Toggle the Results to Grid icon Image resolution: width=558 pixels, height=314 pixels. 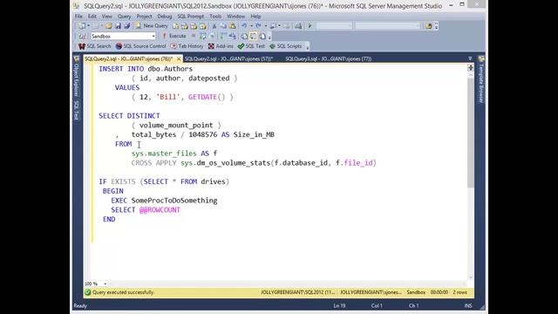[x=254, y=36]
